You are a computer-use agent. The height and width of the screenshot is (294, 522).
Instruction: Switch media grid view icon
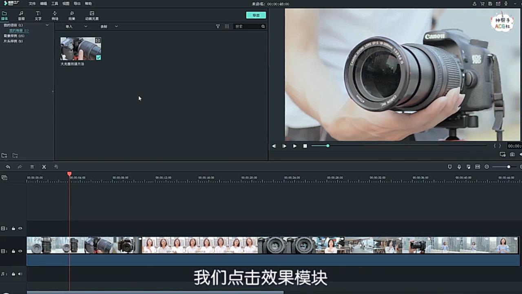(x=227, y=27)
